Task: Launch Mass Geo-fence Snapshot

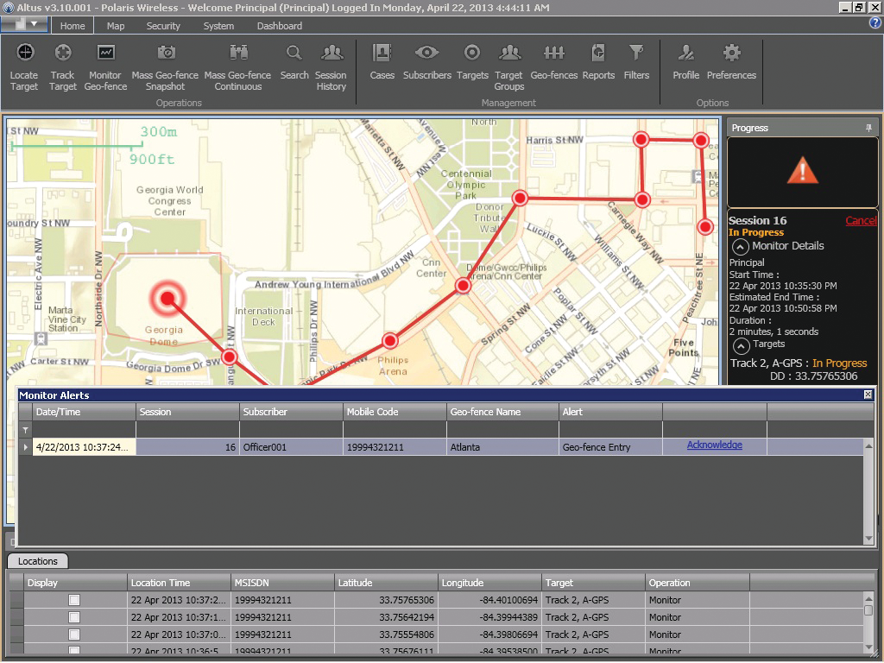Action: pyautogui.click(x=166, y=66)
